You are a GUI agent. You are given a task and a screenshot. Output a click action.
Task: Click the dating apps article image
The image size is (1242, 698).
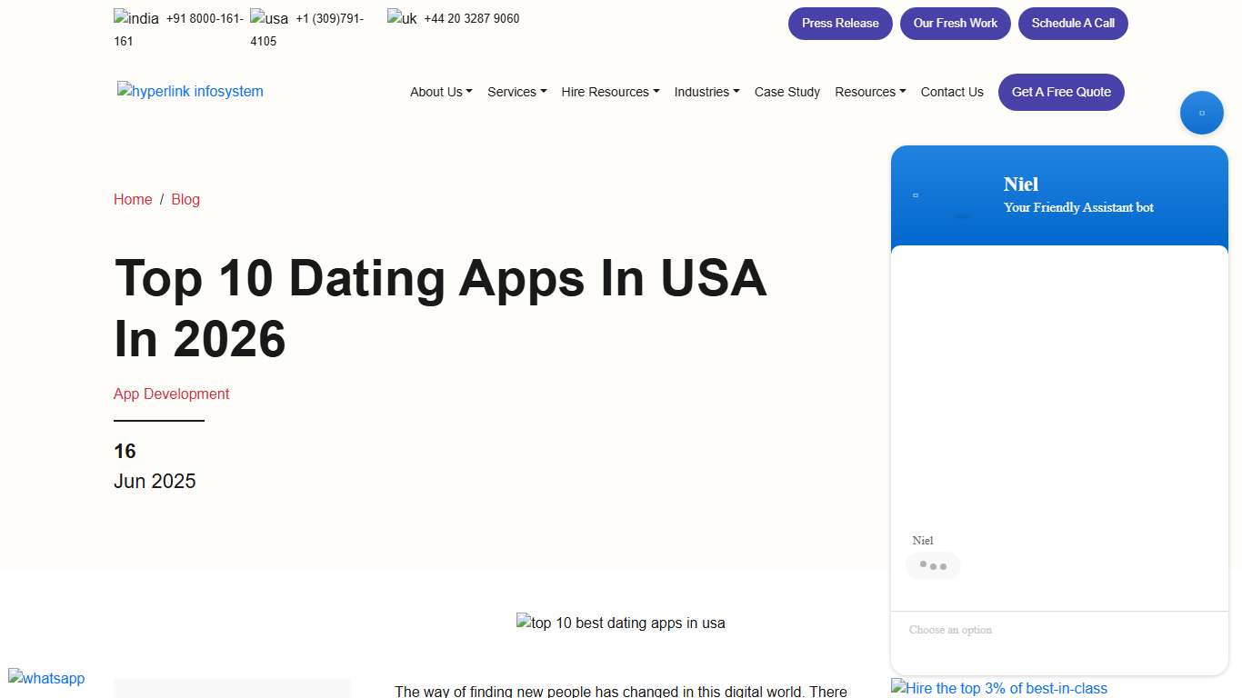621,623
